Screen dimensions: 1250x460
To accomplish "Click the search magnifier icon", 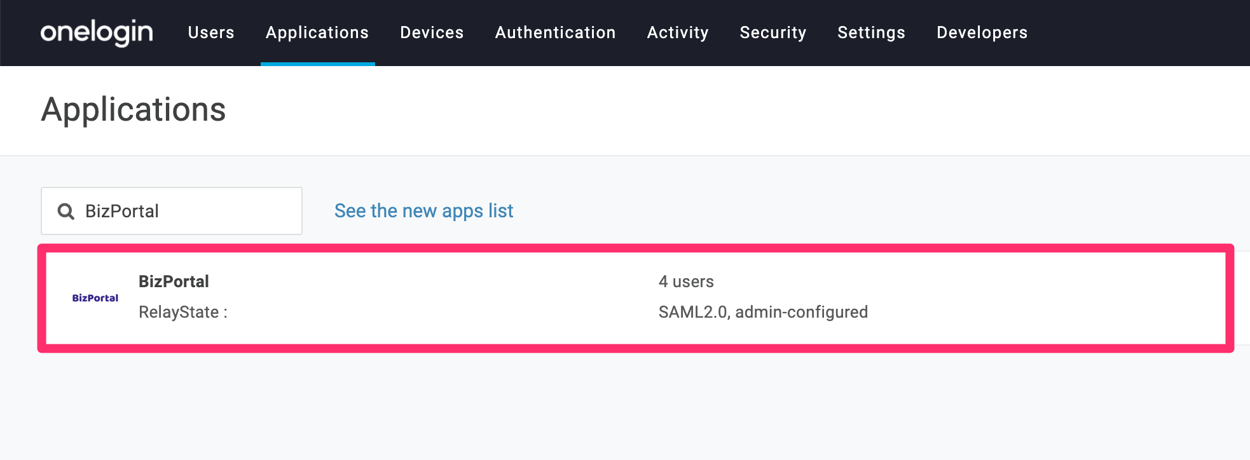I will pyautogui.click(x=66, y=211).
